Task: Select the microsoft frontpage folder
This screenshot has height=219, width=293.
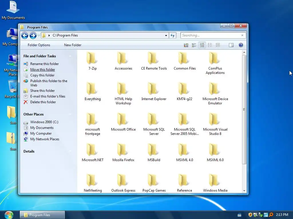Action: click(92, 124)
